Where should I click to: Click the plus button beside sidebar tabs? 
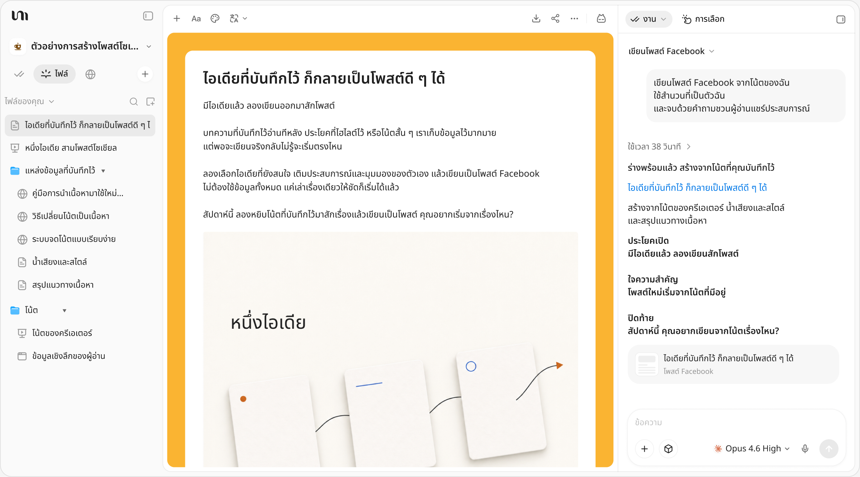point(145,74)
